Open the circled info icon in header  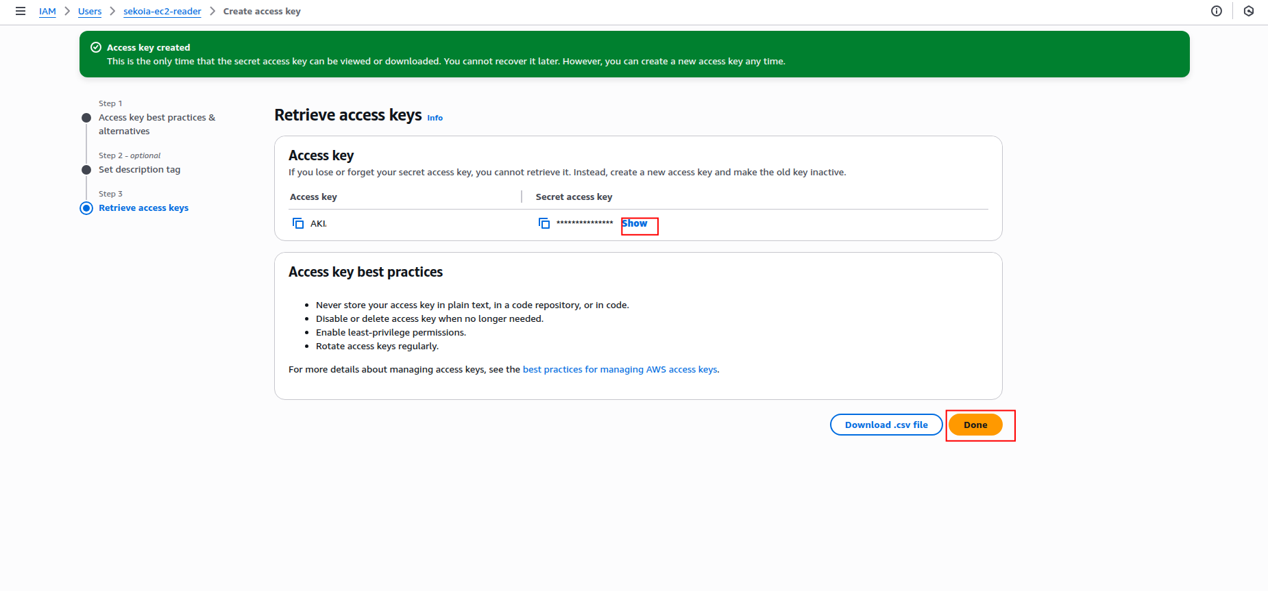pyautogui.click(x=1217, y=11)
